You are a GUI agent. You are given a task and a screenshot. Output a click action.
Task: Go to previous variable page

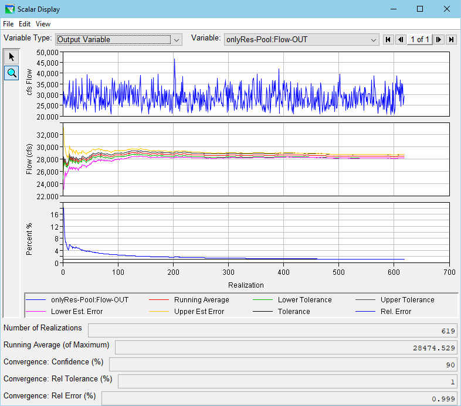401,39
